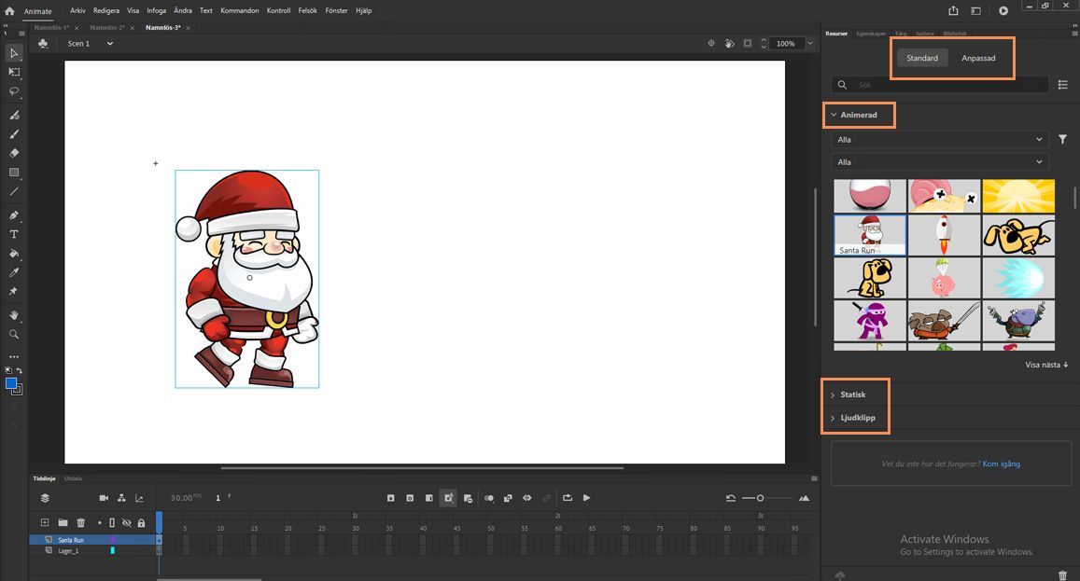Select the Standard assets button

pyautogui.click(x=921, y=58)
